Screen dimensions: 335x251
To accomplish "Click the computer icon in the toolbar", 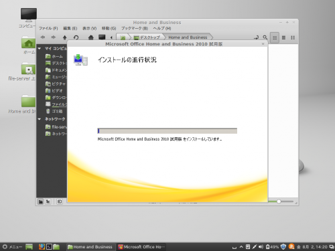I will click(x=102, y=37).
